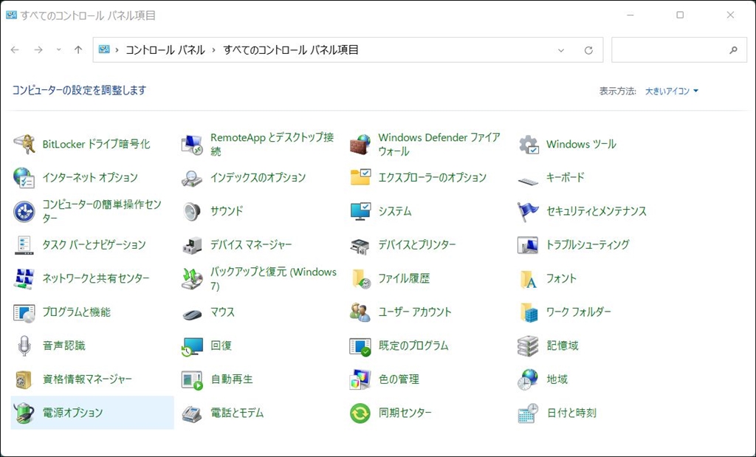This screenshot has height=457, width=756.
Task: Open the システム monitor icon
Action: (x=360, y=211)
